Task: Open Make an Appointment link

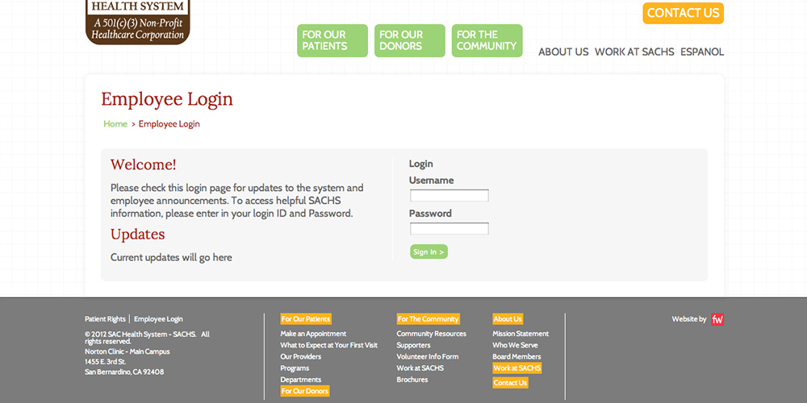Action: pos(313,334)
